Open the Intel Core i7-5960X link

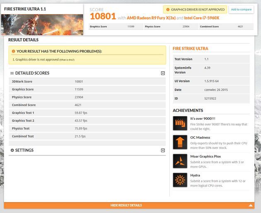(202, 18)
